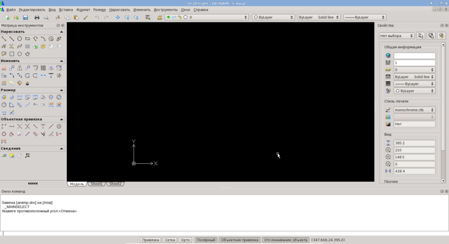Click the Redo arrow icon
449x244 pixels.
point(106,17)
